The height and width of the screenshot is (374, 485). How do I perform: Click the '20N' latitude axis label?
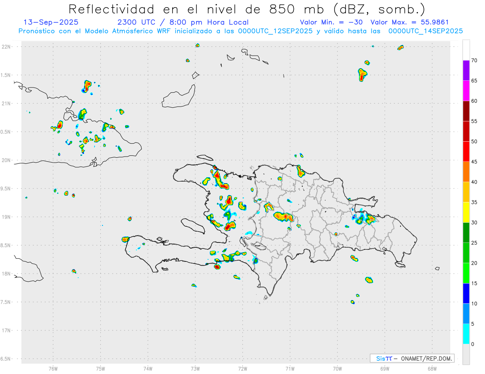[x=6, y=160]
